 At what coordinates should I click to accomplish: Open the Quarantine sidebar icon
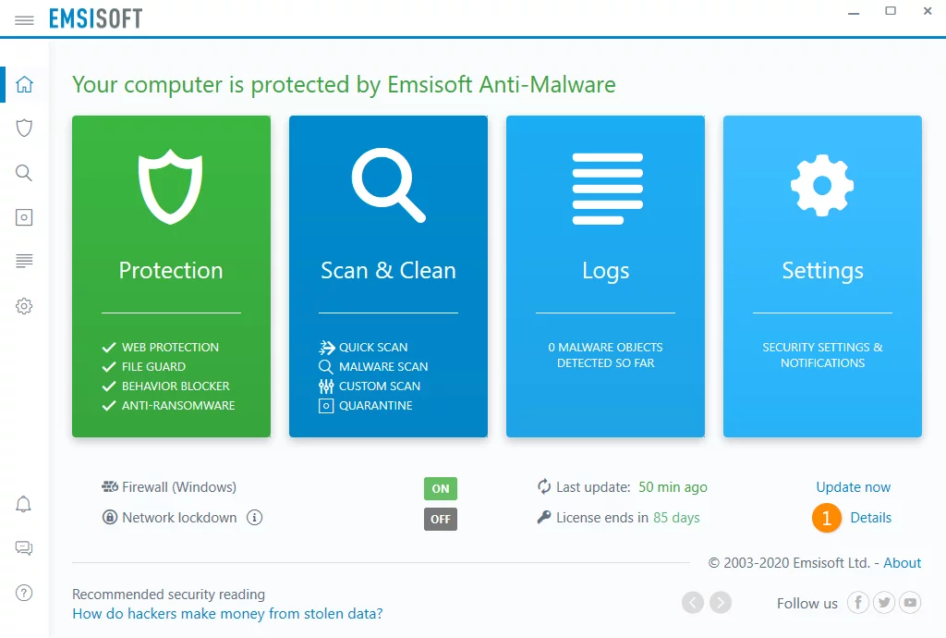click(24, 217)
